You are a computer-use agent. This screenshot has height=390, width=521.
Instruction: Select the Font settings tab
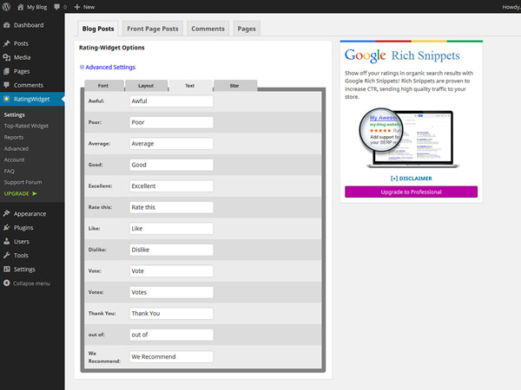[103, 86]
